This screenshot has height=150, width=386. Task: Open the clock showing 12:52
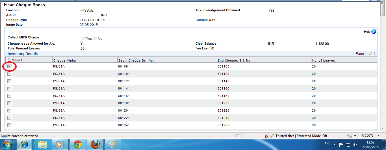[371, 144]
